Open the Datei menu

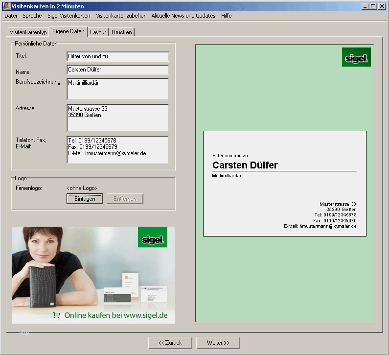click(11, 16)
